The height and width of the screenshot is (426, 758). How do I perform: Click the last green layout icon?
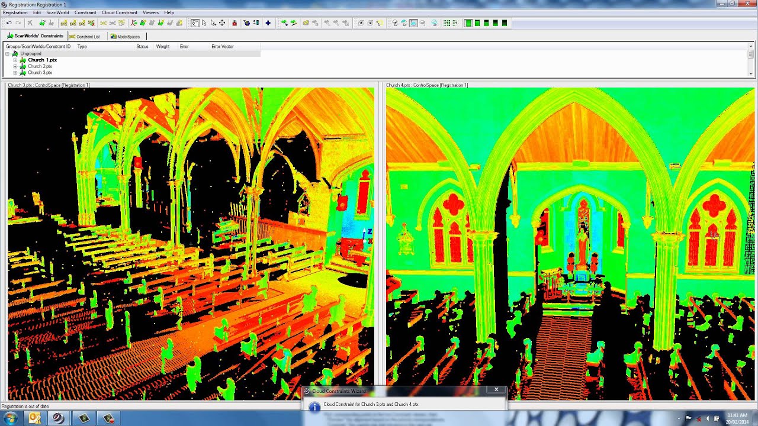pos(505,23)
